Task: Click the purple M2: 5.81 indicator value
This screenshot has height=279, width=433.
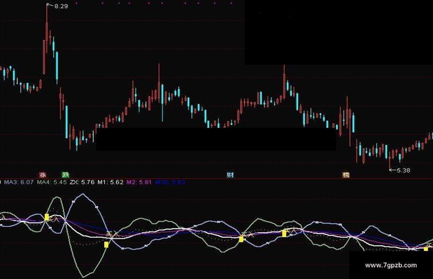Action: point(139,182)
